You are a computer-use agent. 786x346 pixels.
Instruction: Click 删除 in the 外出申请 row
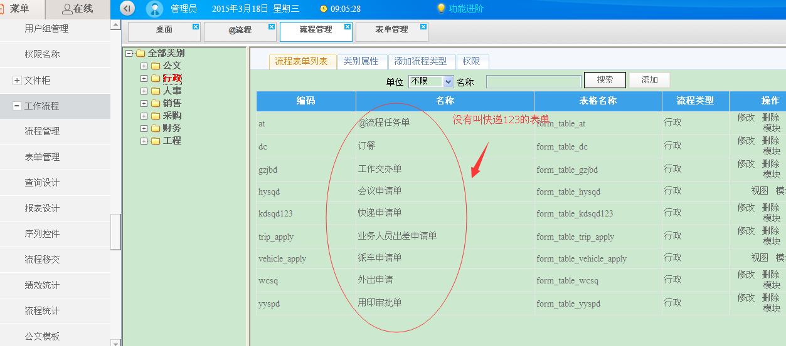pyautogui.click(x=771, y=275)
